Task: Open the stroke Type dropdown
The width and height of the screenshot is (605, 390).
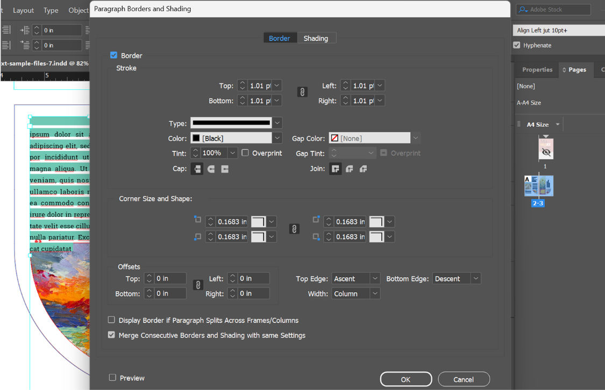Action: pyautogui.click(x=277, y=123)
